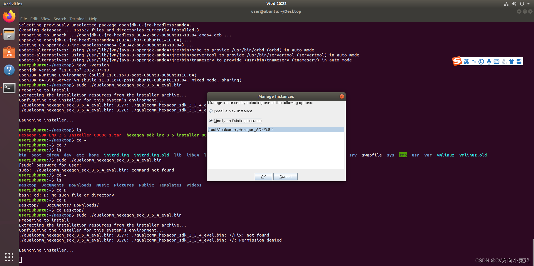Expand the Show Applications grid
Viewport: 534px width, 266px height.
pyautogui.click(x=9, y=257)
